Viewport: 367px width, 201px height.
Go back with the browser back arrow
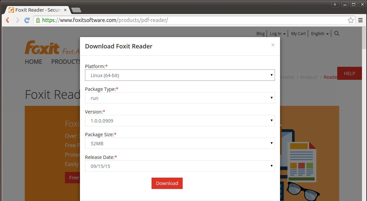coord(7,20)
